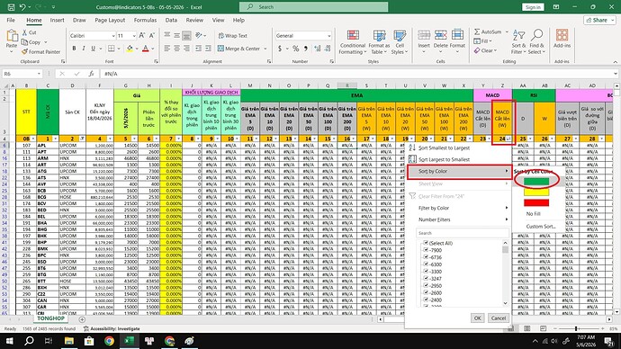Click the Format cells icon
Image resolution: width=621 pixels, height=349 pixels.
pos(457,36)
